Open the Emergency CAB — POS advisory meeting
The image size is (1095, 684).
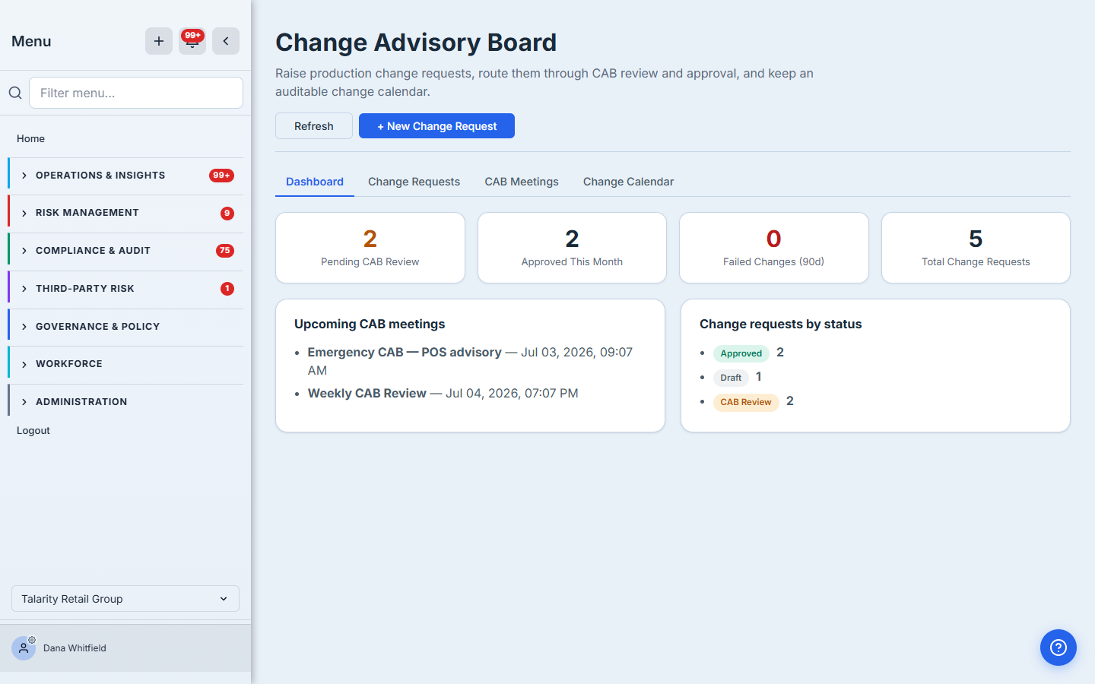(405, 353)
